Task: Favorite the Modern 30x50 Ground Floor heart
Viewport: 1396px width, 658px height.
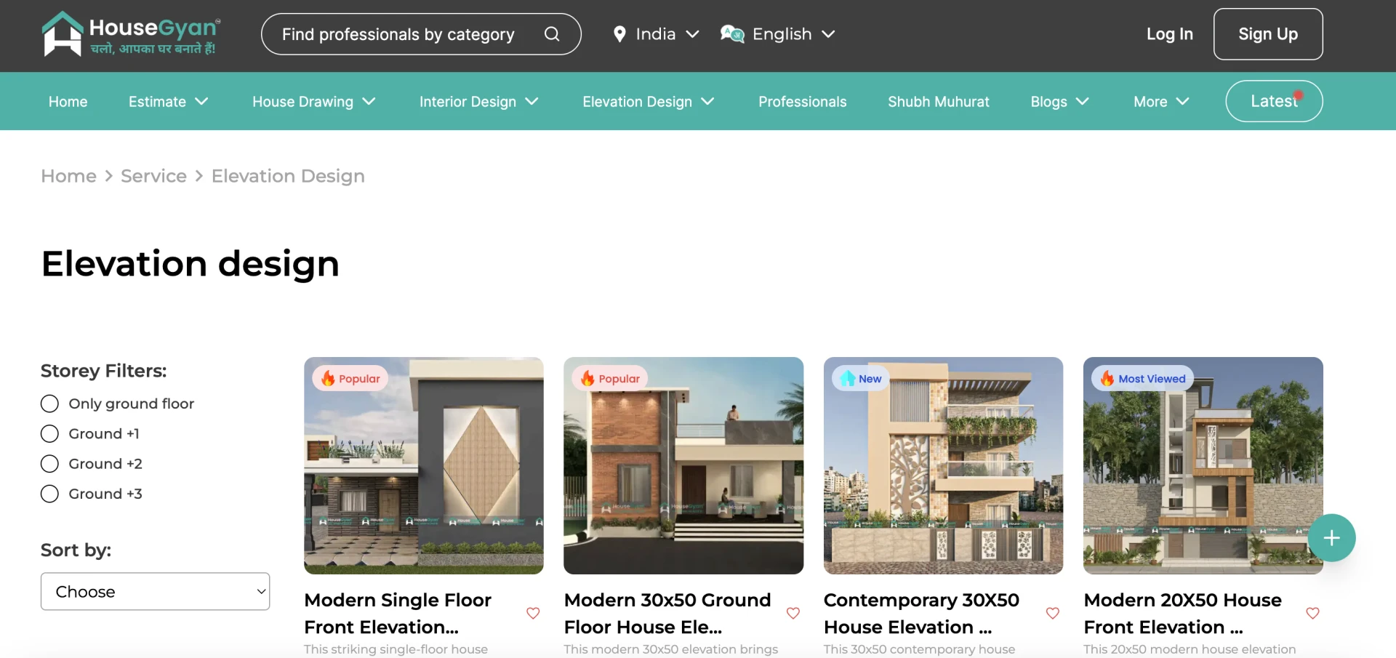Action: pos(793,613)
